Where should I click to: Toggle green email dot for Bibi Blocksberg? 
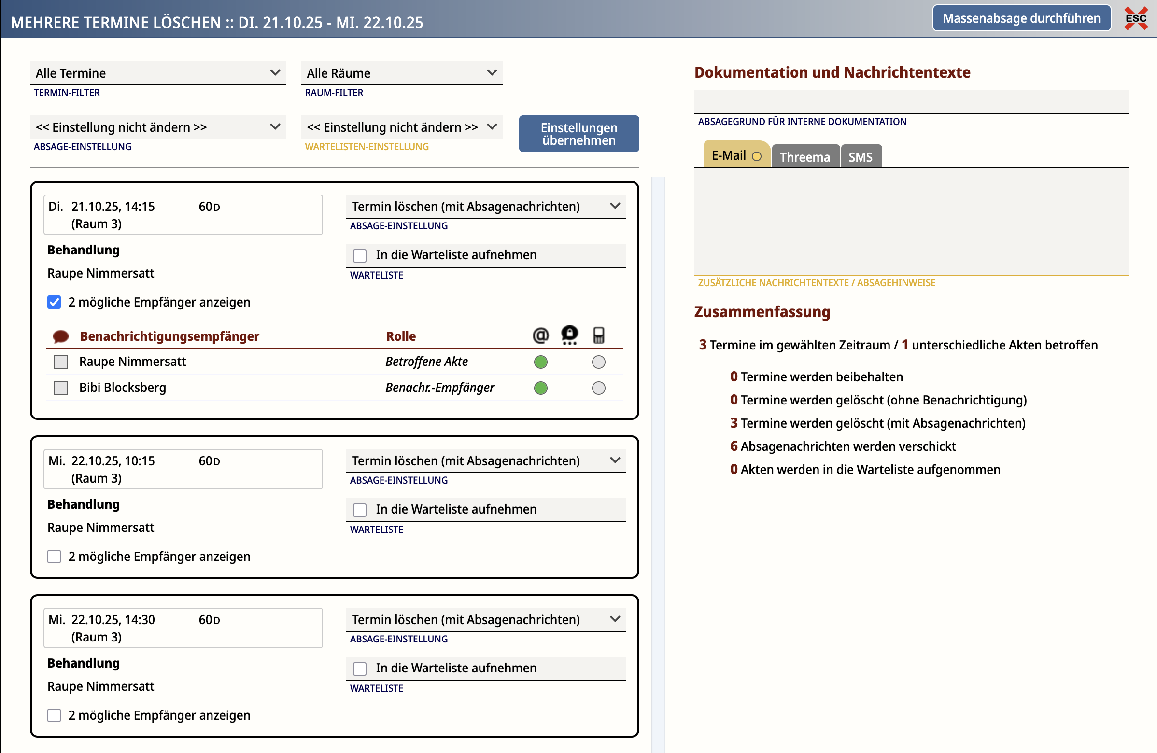coord(540,388)
